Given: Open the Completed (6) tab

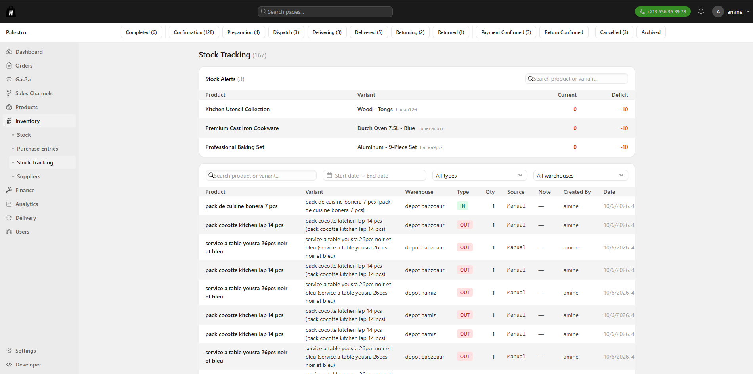Looking at the screenshot, I should pos(141,32).
